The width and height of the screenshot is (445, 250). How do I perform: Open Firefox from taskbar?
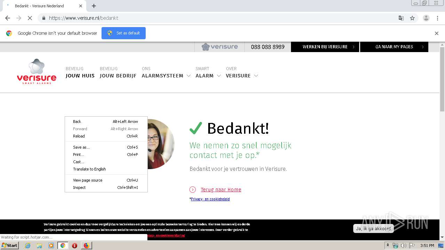pos(86,245)
